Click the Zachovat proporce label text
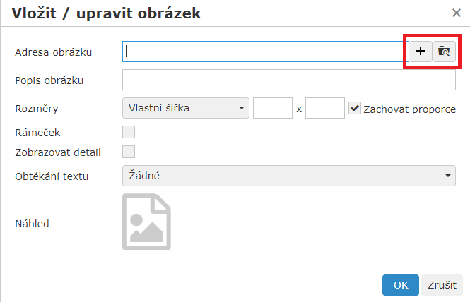Image resolution: width=470 pixels, height=302 pixels. pyautogui.click(x=409, y=109)
